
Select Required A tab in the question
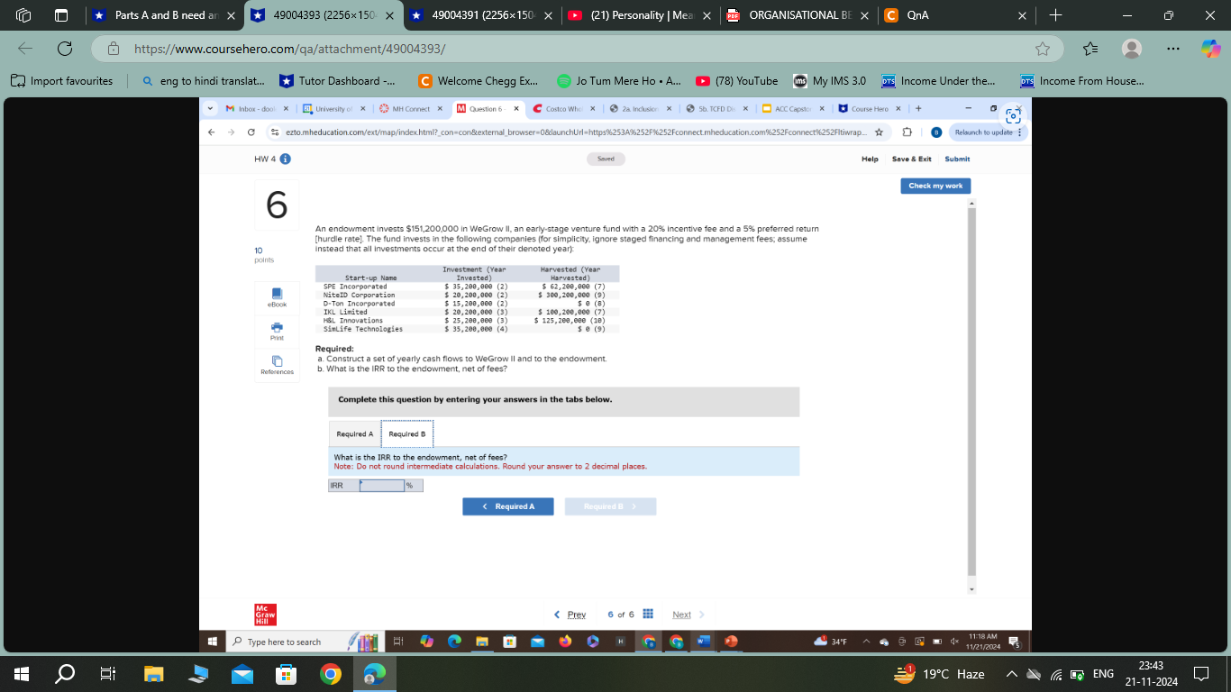pyautogui.click(x=355, y=434)
